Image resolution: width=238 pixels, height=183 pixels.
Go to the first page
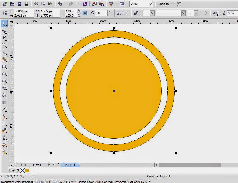tap(21, 165)
